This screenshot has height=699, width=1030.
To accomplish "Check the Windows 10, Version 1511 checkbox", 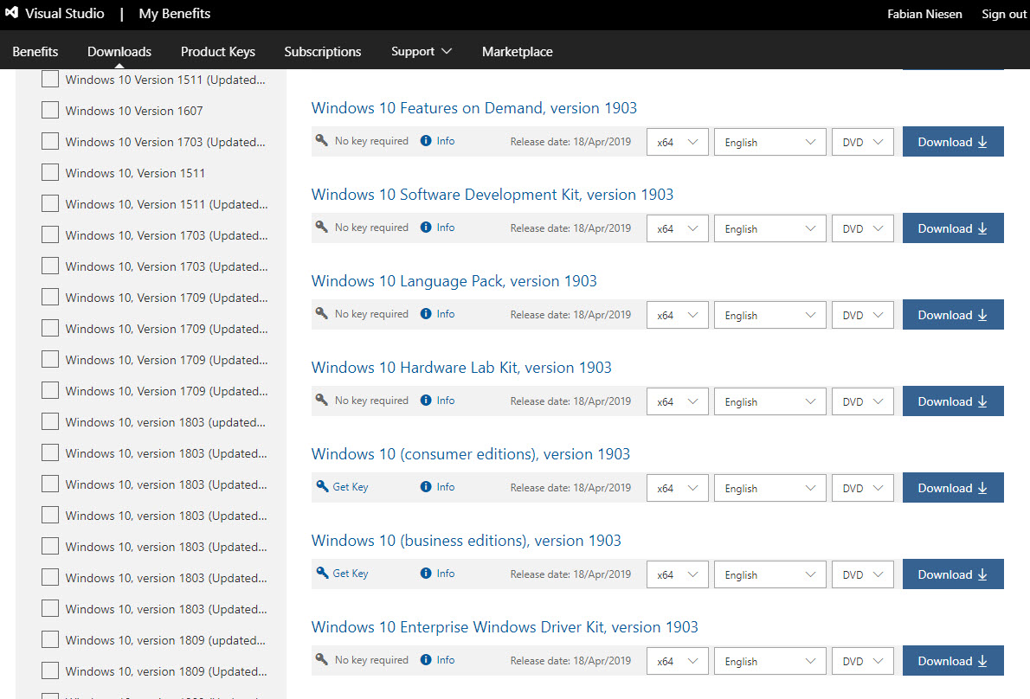I will click(x=50, y=173).
